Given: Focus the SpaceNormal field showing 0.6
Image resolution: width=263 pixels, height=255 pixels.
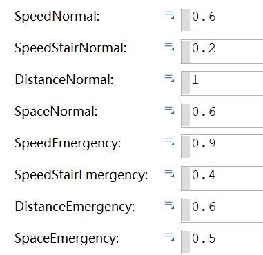Looking at the screenshot, I should click(x=222, y=115).
